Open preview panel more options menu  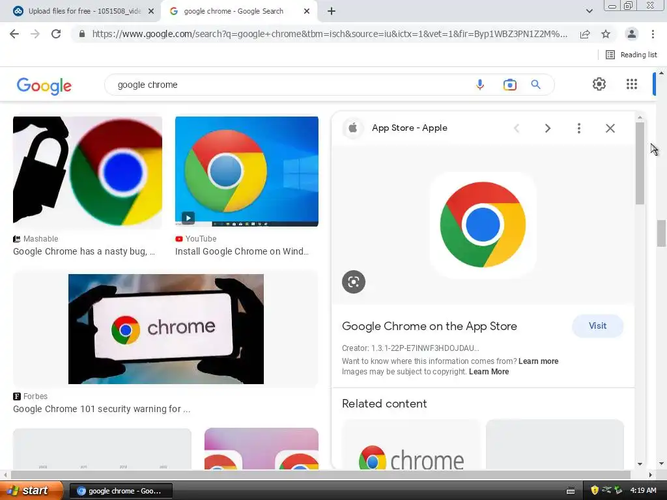click(578, 128)
